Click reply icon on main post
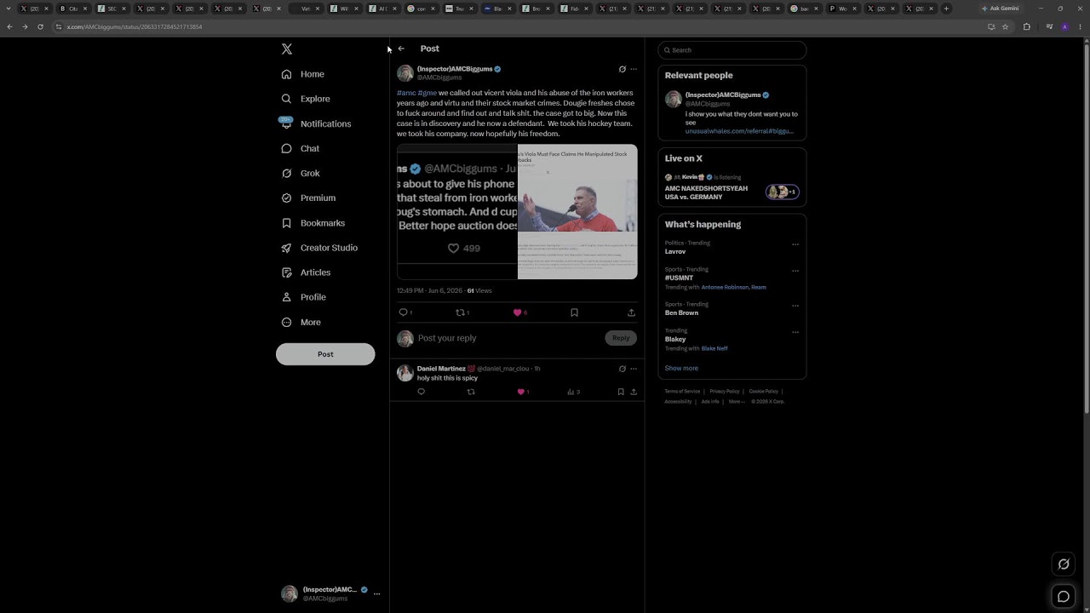 click(405, 312)
